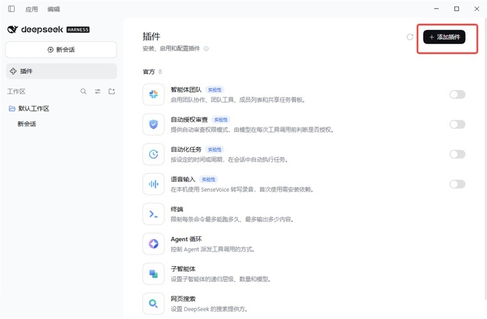487x319 pixels.
Task: Click 语音输入 waveform icon
Action: (153, 185)
